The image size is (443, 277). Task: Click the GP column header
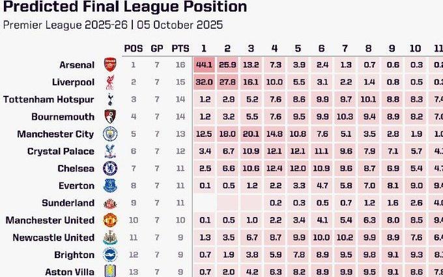point(157,48)
